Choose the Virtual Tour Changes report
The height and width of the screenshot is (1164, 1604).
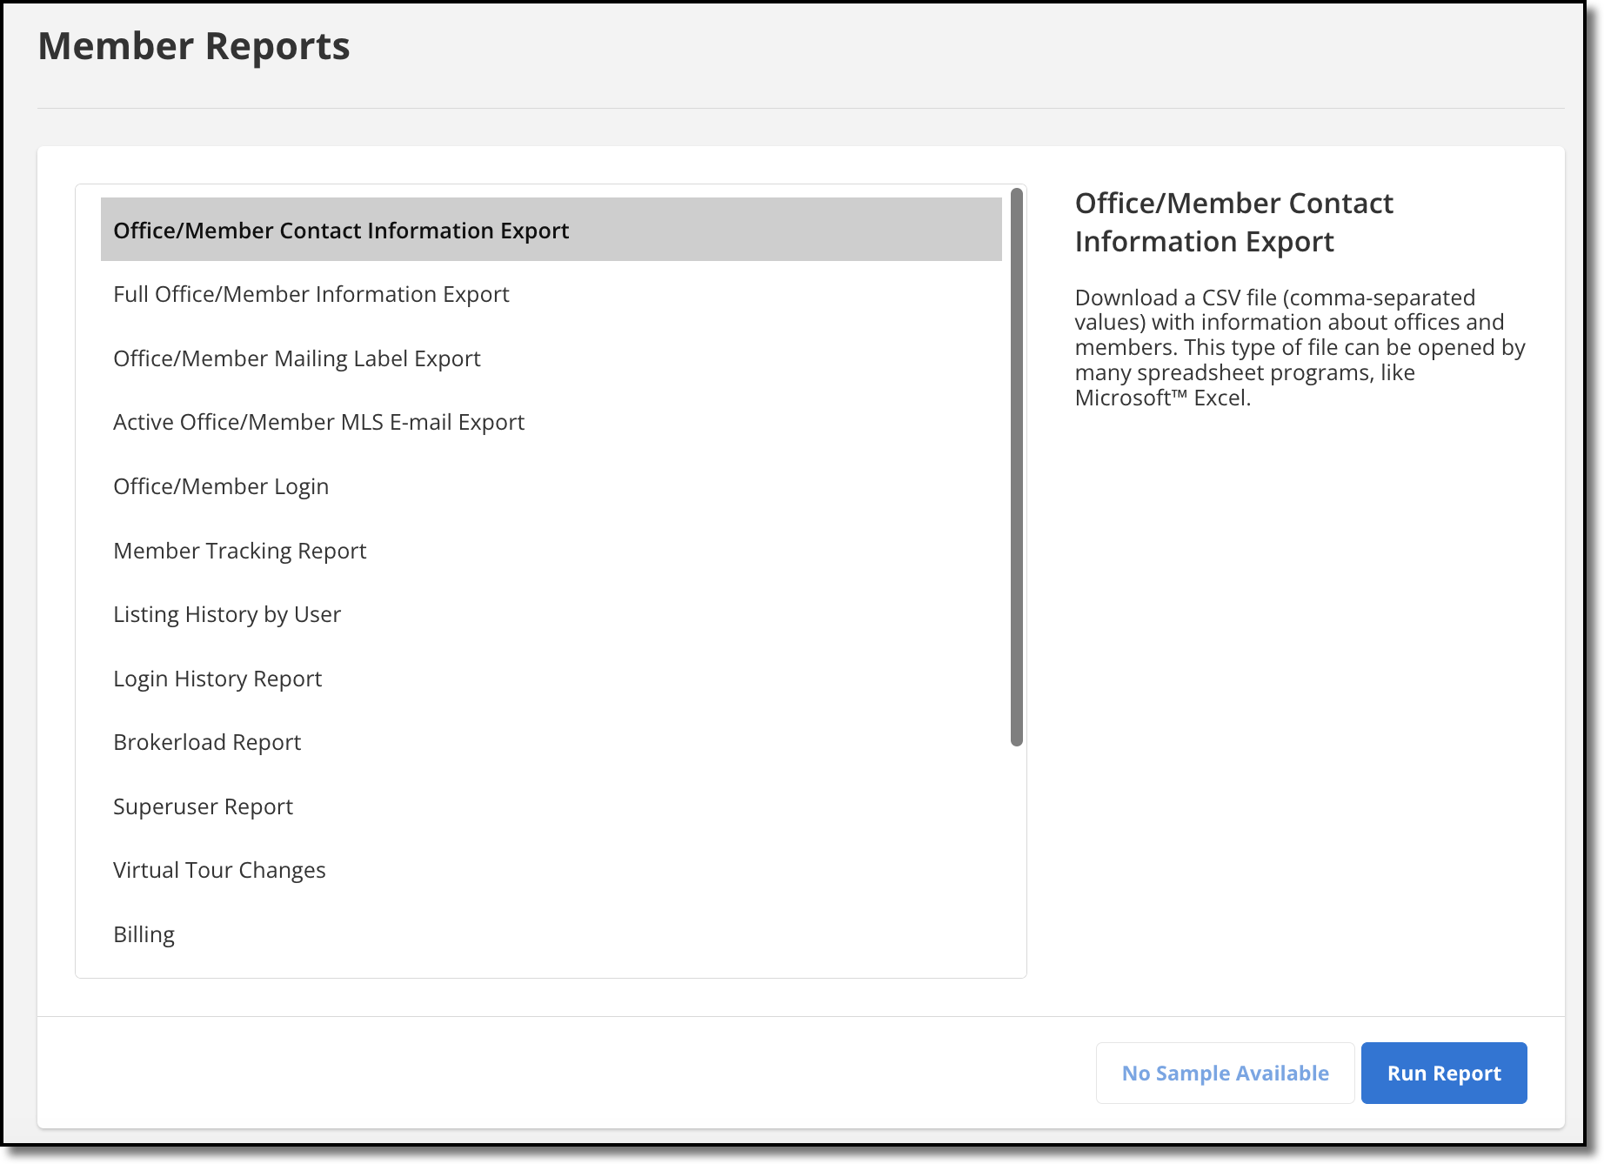tap(551, 870)
